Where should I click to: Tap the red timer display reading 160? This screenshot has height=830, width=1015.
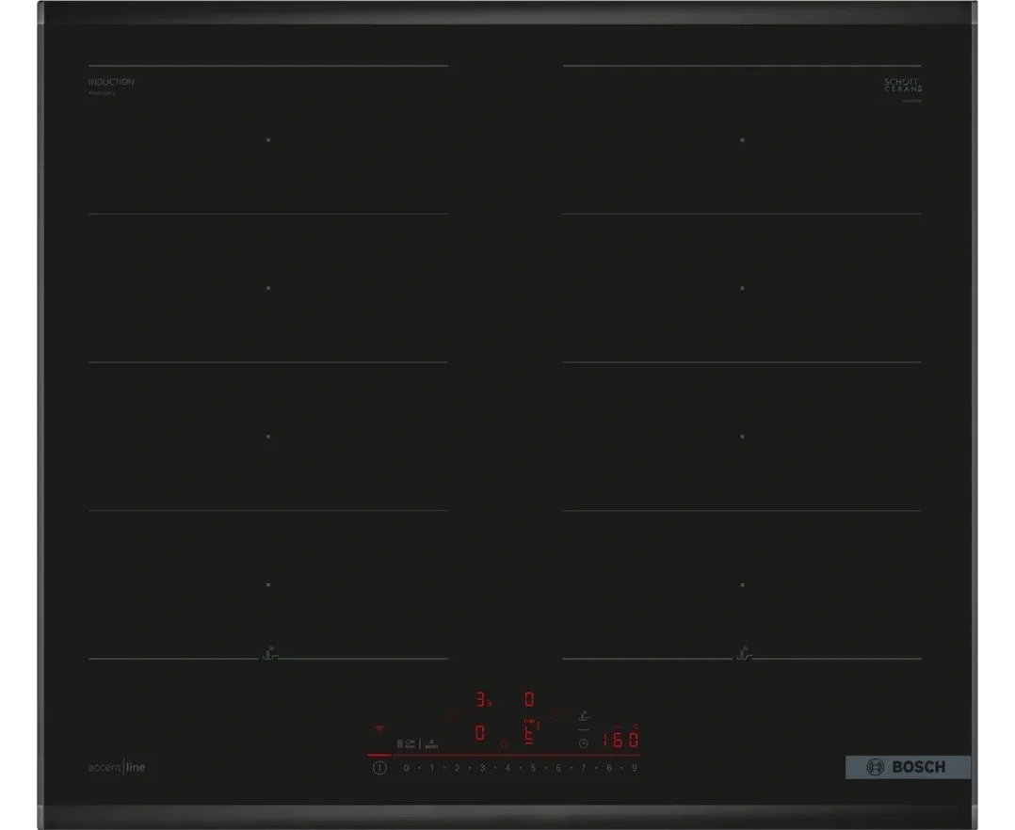[x=620, y=740]
